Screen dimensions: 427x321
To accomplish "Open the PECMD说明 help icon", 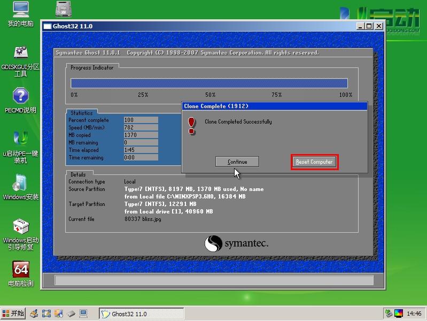I will [20, 96].
